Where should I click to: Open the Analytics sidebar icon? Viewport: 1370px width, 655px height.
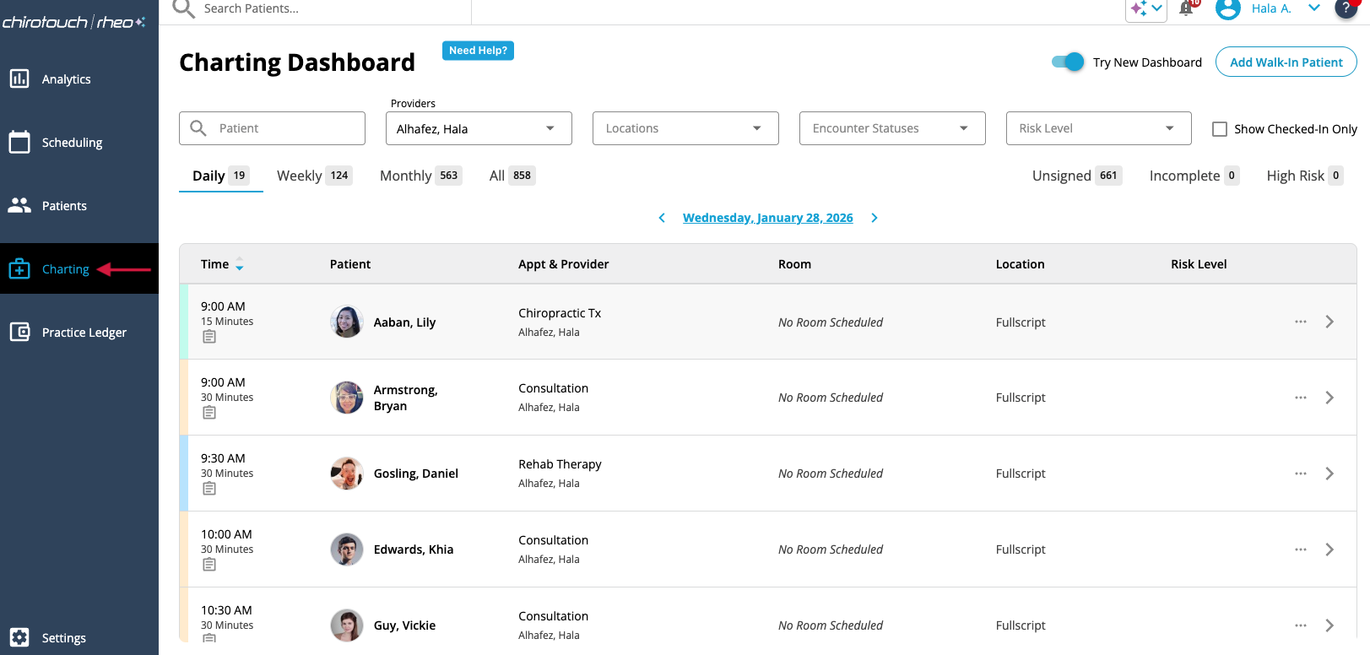(x=19, y=78)
